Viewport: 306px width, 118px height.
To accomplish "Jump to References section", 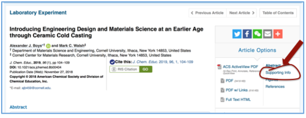I will click(x=275, y=87).
